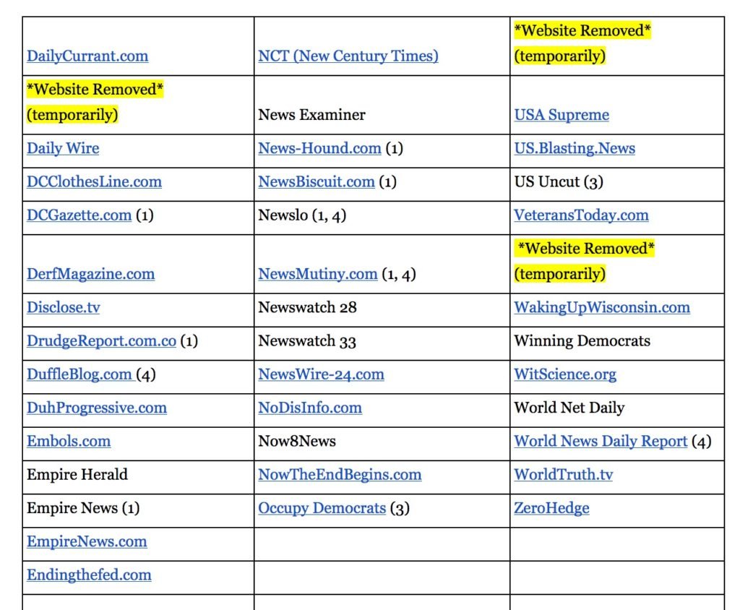Open the DailyCurrant.com link
The width and height of the screenshot is (740, 610).
(87, 56)
